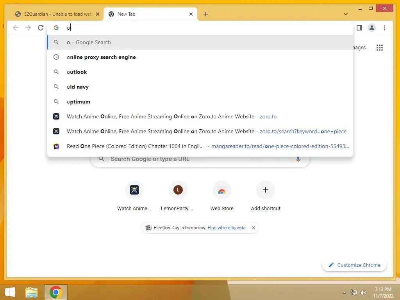
Task: Open the side panel icon
Action: click(x=359, y=28)
